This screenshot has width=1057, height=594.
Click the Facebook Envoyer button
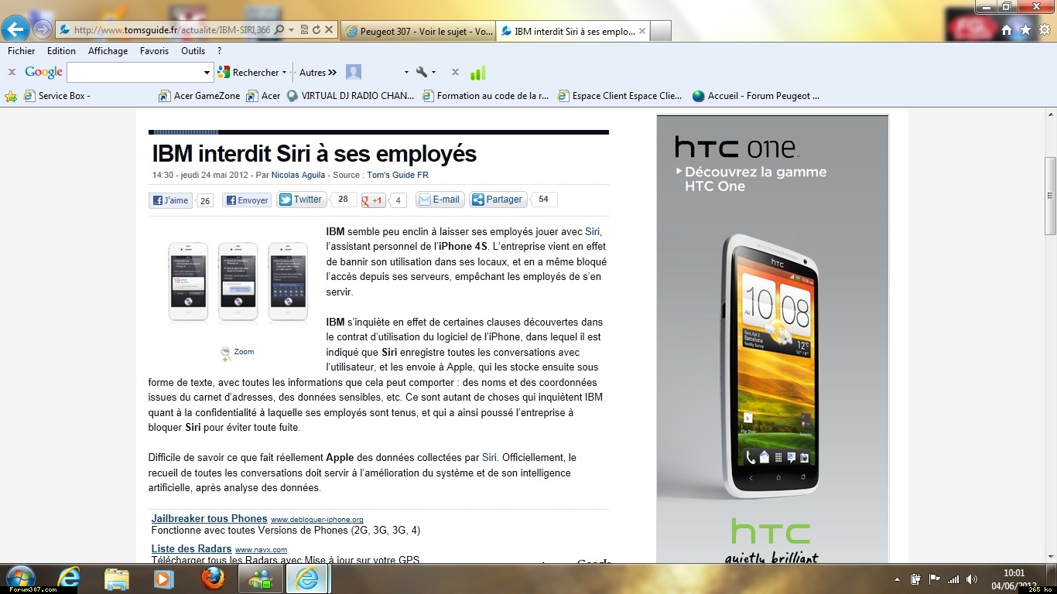(247, 200)
